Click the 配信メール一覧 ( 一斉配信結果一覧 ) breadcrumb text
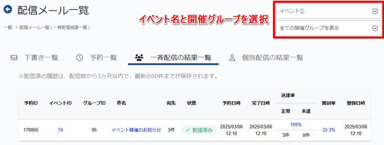 click(55, 28)
